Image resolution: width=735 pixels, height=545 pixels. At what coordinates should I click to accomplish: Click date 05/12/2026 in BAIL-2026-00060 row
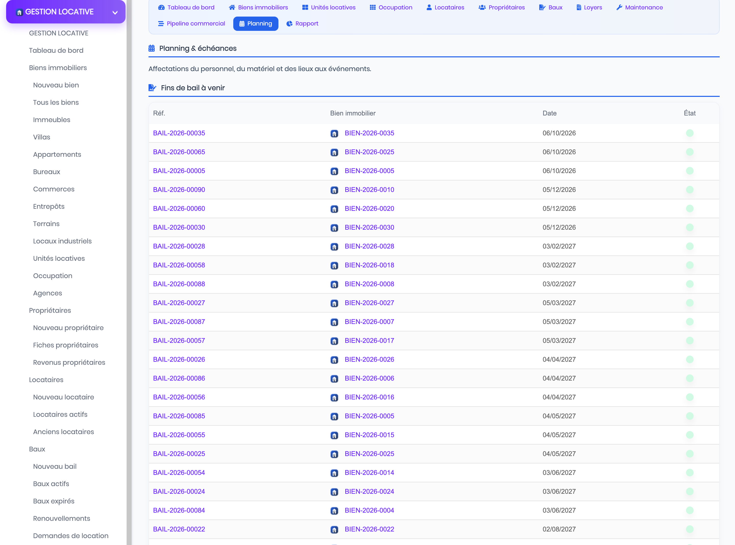[559, 209]
